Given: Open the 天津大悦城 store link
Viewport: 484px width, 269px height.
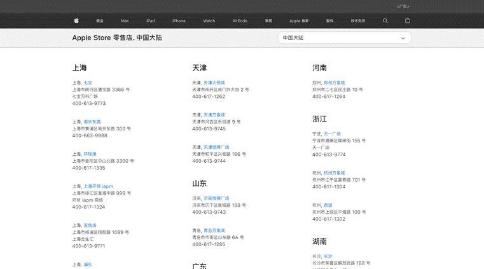Looking at the screenshot, I should pyautogui.click(x=214, y=83).
